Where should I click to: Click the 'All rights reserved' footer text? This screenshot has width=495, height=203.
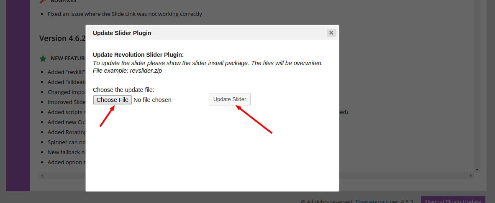tap(327, 201)
